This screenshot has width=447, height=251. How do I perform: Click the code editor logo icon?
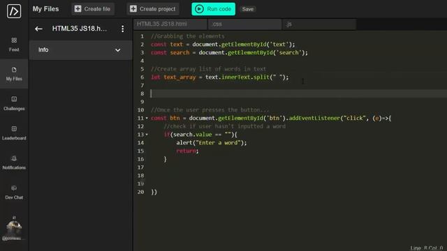tap(14, 11)
